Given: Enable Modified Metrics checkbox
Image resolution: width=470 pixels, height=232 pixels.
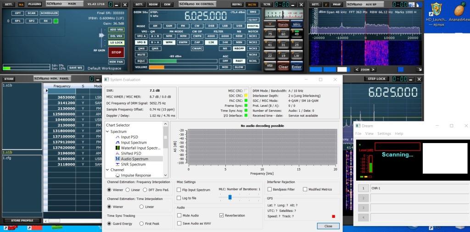Looking at the screenshot, I should tap(305, 189).
